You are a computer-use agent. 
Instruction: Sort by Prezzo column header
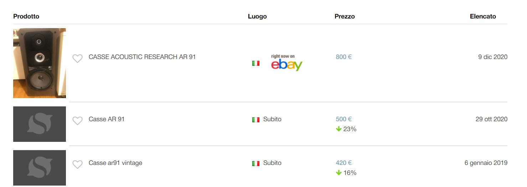345,16
